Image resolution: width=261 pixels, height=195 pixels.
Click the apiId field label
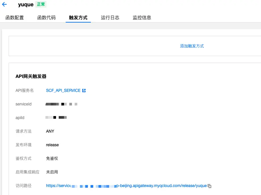click(x=20, y=118)
